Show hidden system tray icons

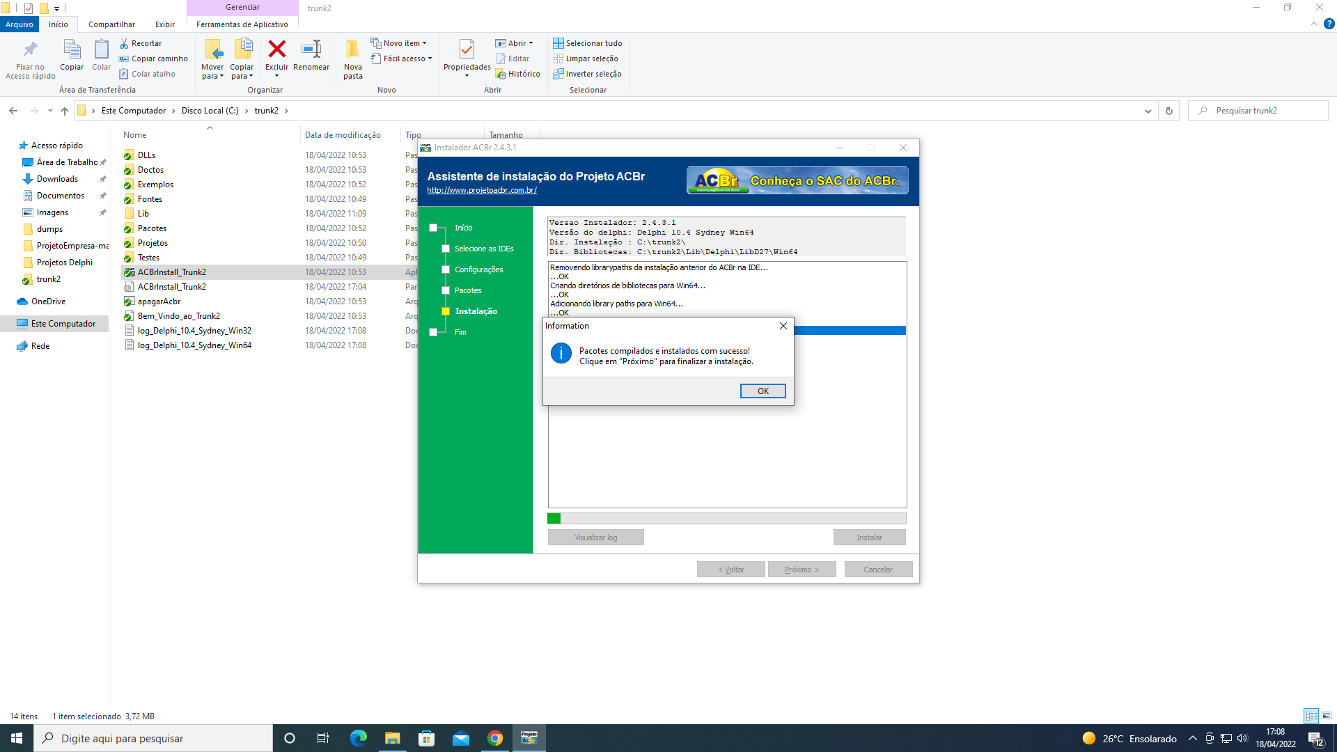[1193, 738]
